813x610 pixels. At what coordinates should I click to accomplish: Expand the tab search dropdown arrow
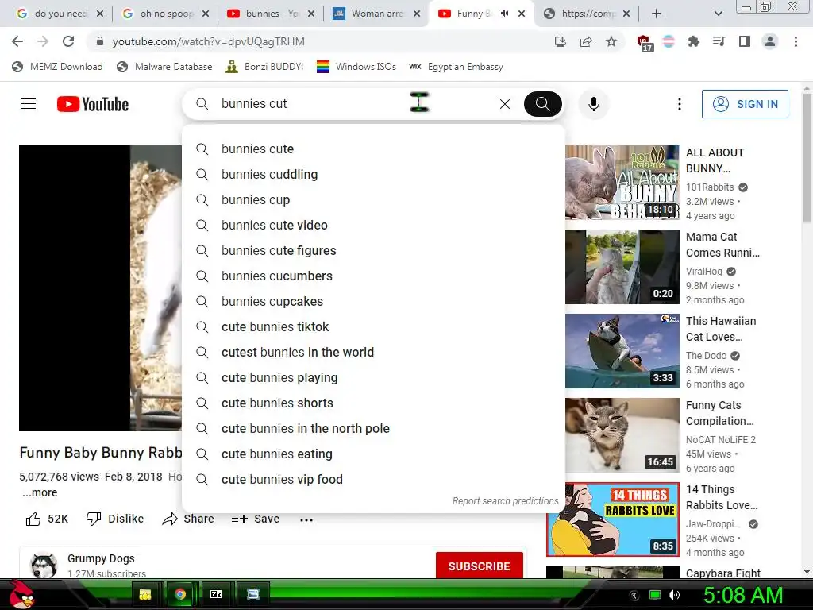[718, 14]
